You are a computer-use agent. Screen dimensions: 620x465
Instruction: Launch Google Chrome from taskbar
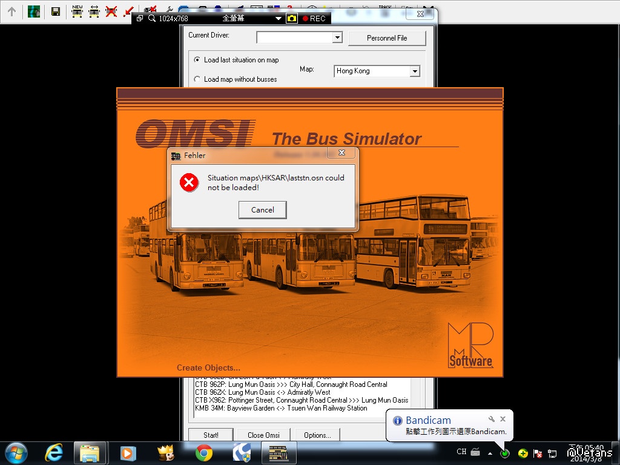pyautogui.click(x=203, y=453)
